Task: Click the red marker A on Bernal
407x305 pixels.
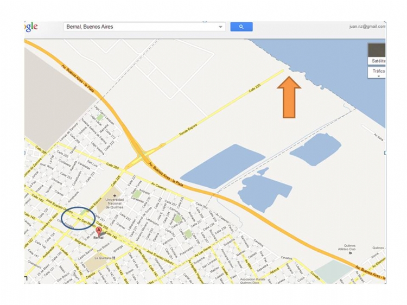Action: pyautogui.click(x=99, y=231)
